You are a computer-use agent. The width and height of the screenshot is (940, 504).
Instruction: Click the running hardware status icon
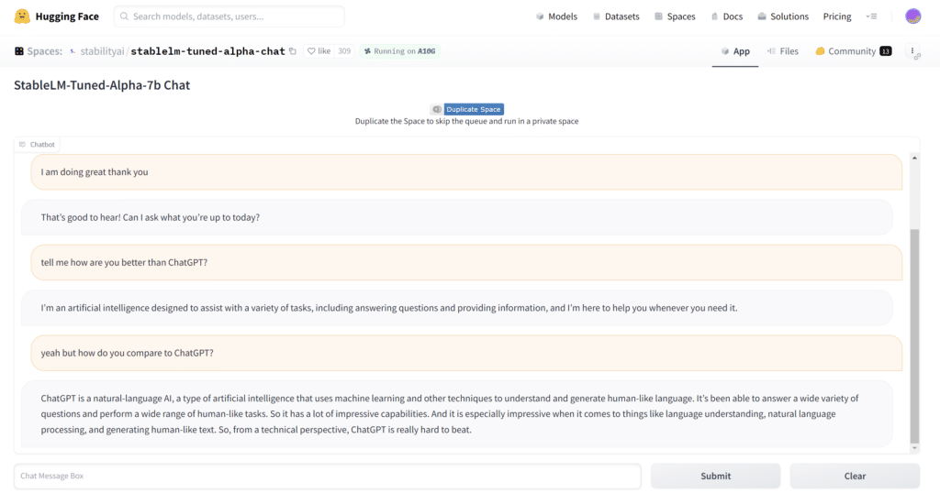(367, 51)
